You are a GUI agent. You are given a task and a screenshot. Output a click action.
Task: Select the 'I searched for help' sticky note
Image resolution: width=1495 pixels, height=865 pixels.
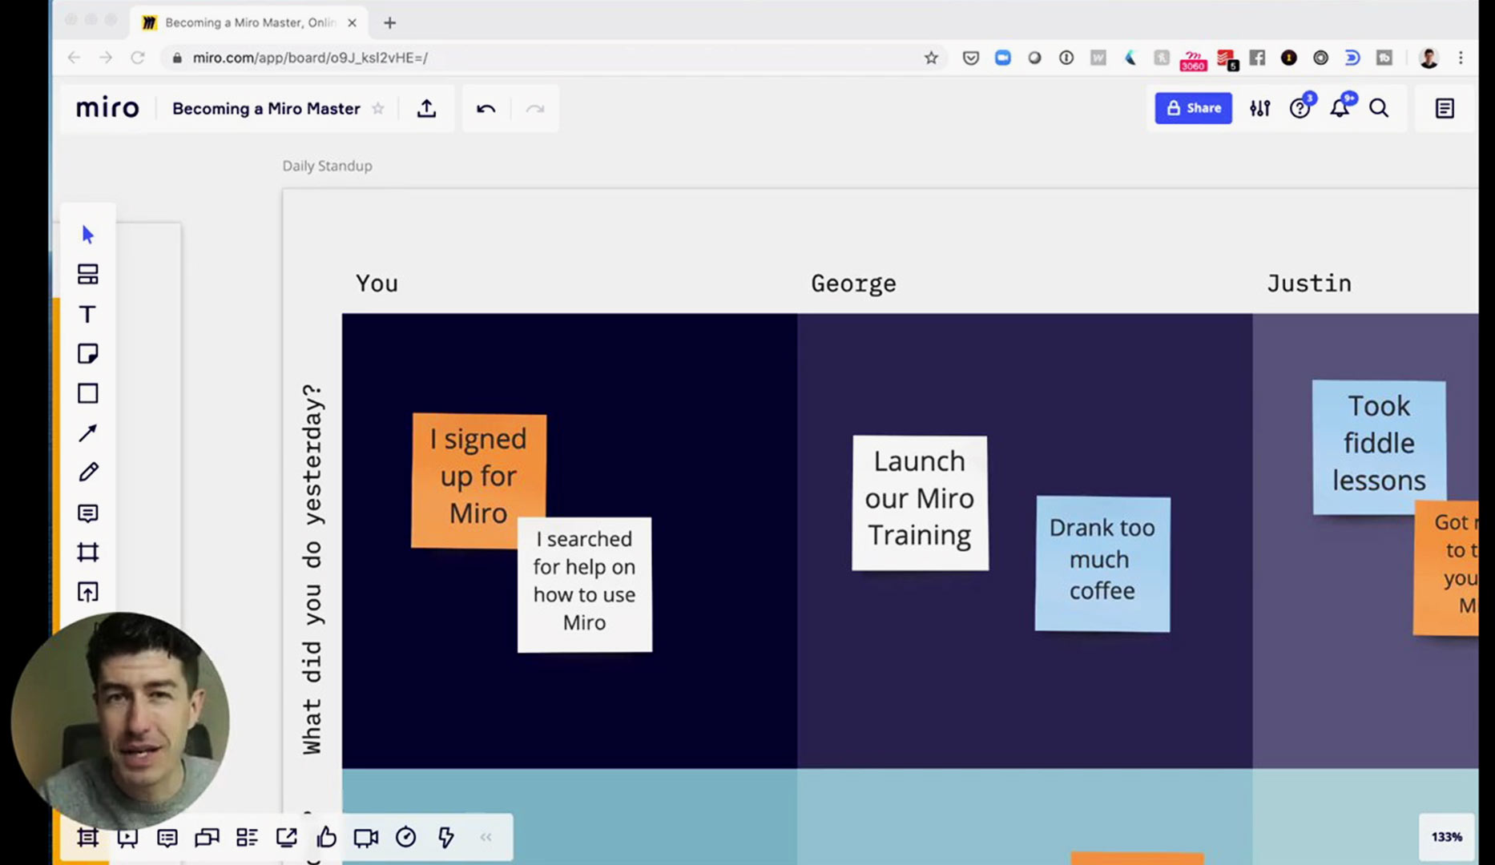point(585,585)
